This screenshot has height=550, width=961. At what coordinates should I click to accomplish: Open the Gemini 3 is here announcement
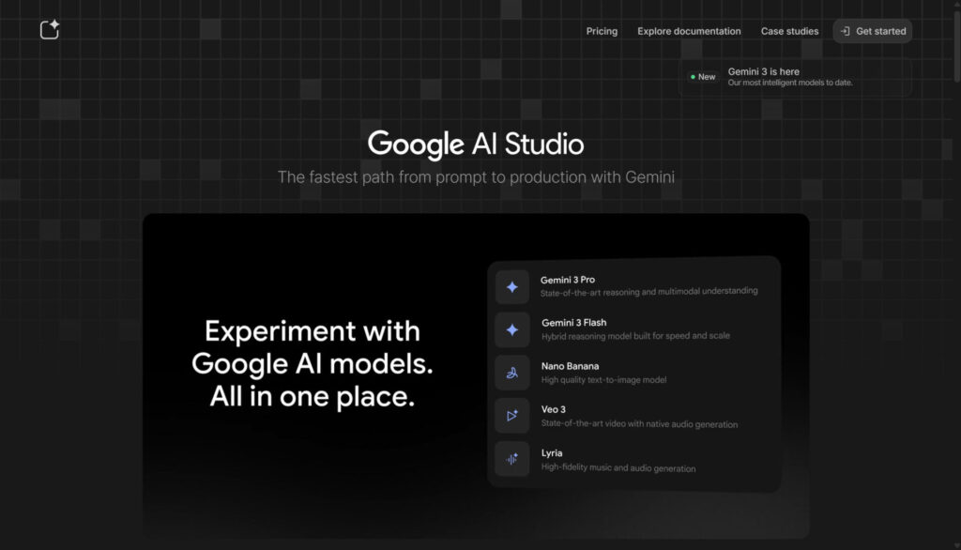point(790,77)
